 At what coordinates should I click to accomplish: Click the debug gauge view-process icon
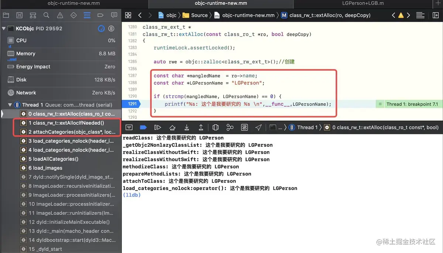102,28
